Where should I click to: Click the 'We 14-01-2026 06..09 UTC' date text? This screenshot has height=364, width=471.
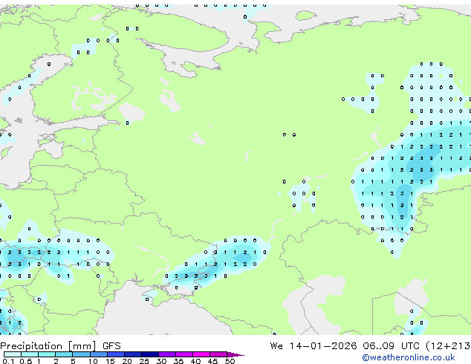pyautogui.click(x=345, y=346)
